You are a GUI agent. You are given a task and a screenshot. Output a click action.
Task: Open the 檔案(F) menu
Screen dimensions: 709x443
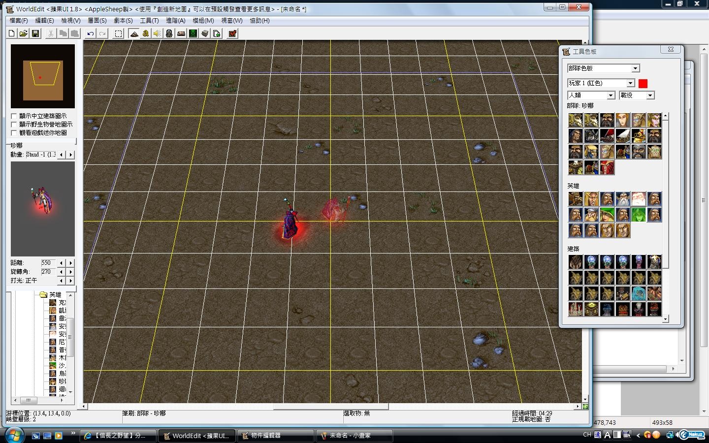click(x=19, y=21)
